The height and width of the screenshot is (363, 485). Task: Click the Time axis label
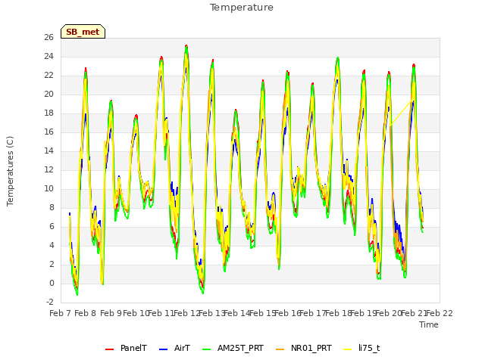coord(429,324)
